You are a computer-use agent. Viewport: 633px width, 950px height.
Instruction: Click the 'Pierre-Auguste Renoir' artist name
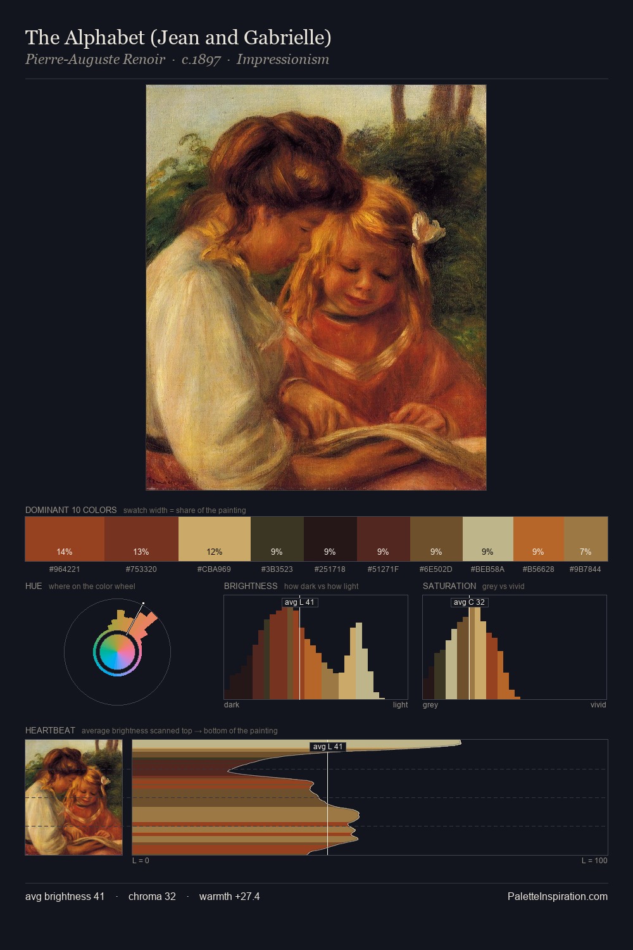tap(95, 60)
